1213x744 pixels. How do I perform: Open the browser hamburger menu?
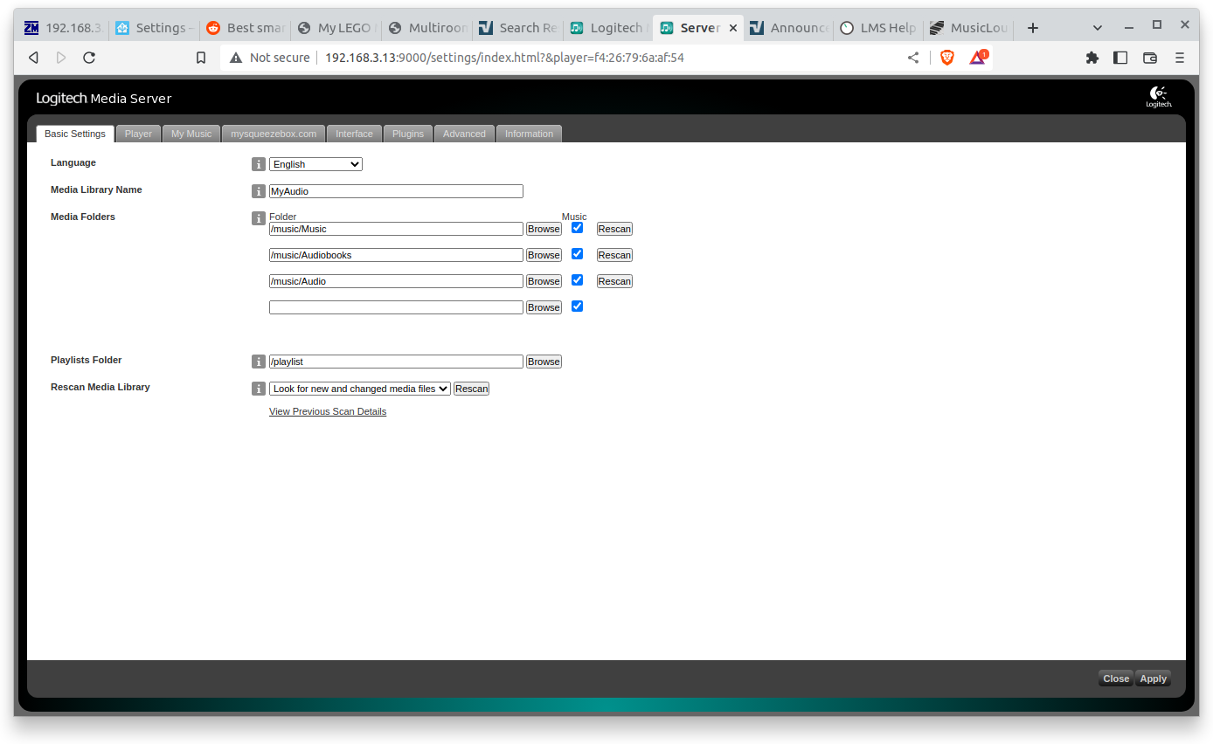1180,58
